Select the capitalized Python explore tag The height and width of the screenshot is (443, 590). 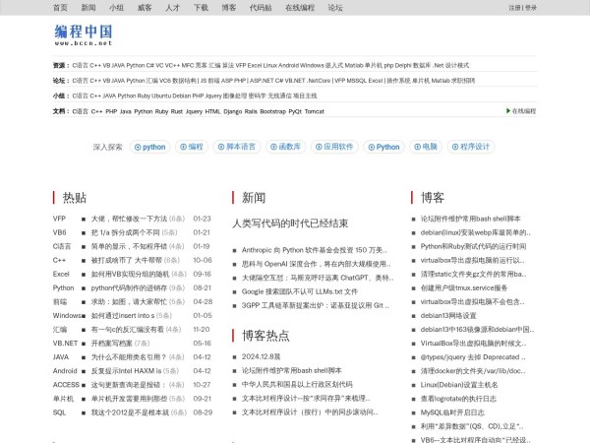coord(383,147)
